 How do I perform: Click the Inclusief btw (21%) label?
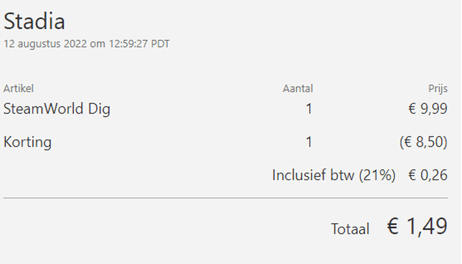(334, 175)
